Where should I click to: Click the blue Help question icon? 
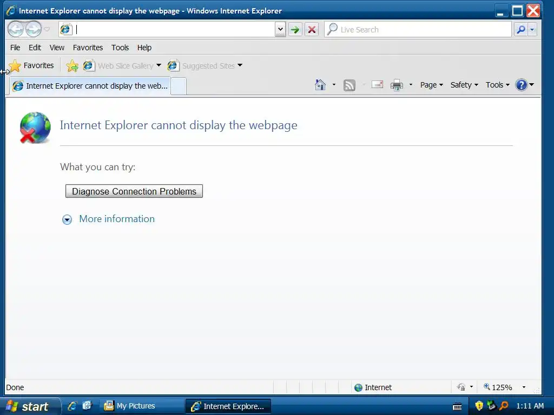point(521,85)
